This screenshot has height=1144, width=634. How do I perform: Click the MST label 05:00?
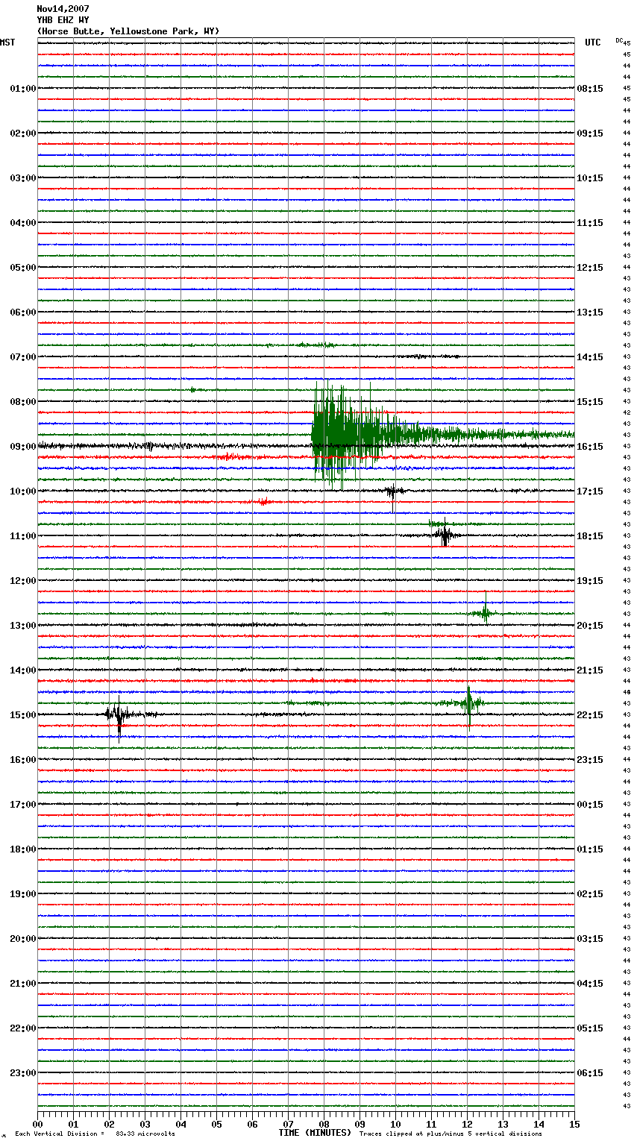[x=22, y=268]
